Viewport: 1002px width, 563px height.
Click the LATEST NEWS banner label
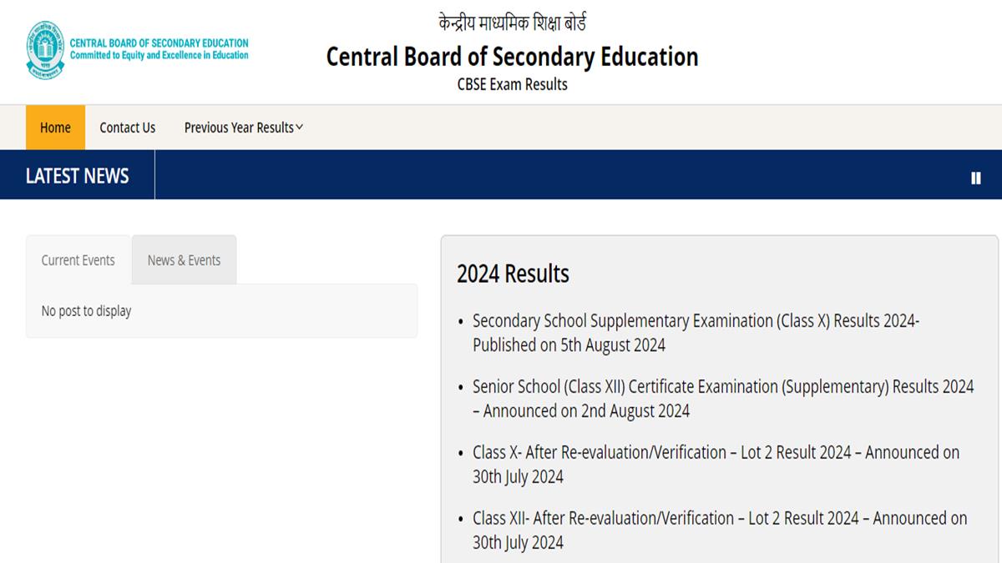coord(77,176)
